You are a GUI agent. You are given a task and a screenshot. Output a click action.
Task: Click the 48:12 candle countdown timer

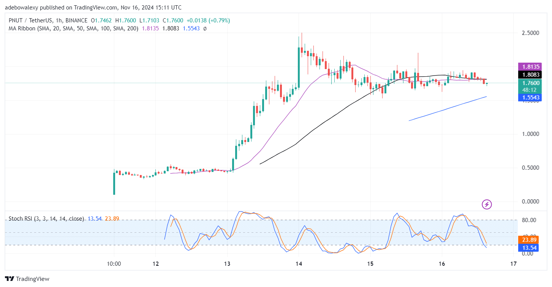pos(529,90)
